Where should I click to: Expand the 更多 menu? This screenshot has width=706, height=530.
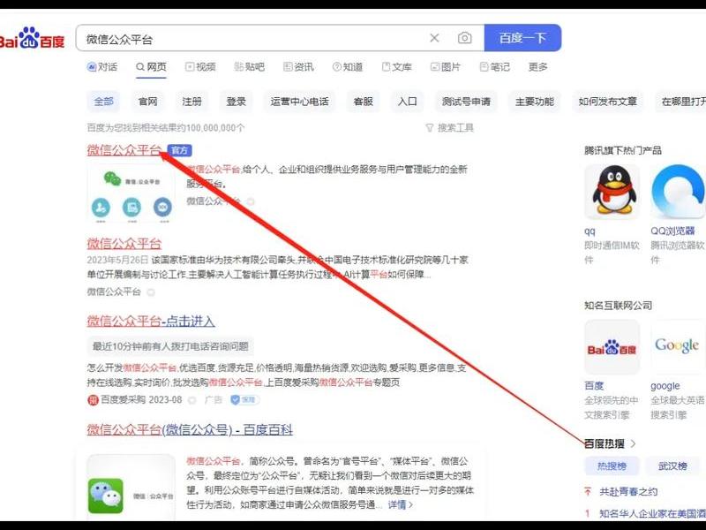pyautogui.click(x=537, y=67)
